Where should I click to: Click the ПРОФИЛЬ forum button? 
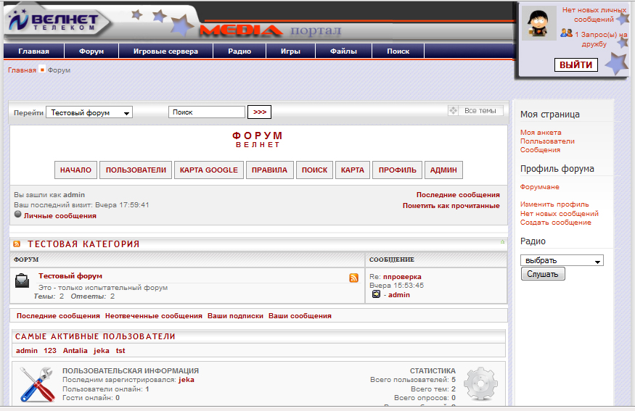coord(397,170)
